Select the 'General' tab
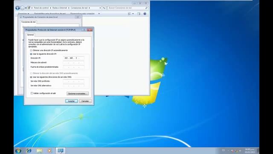The width and height of the screenshot is (273, 154). coord(30,35)
